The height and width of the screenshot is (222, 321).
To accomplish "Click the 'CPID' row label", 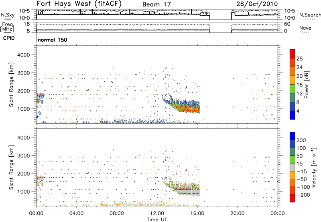I will 9,38.
